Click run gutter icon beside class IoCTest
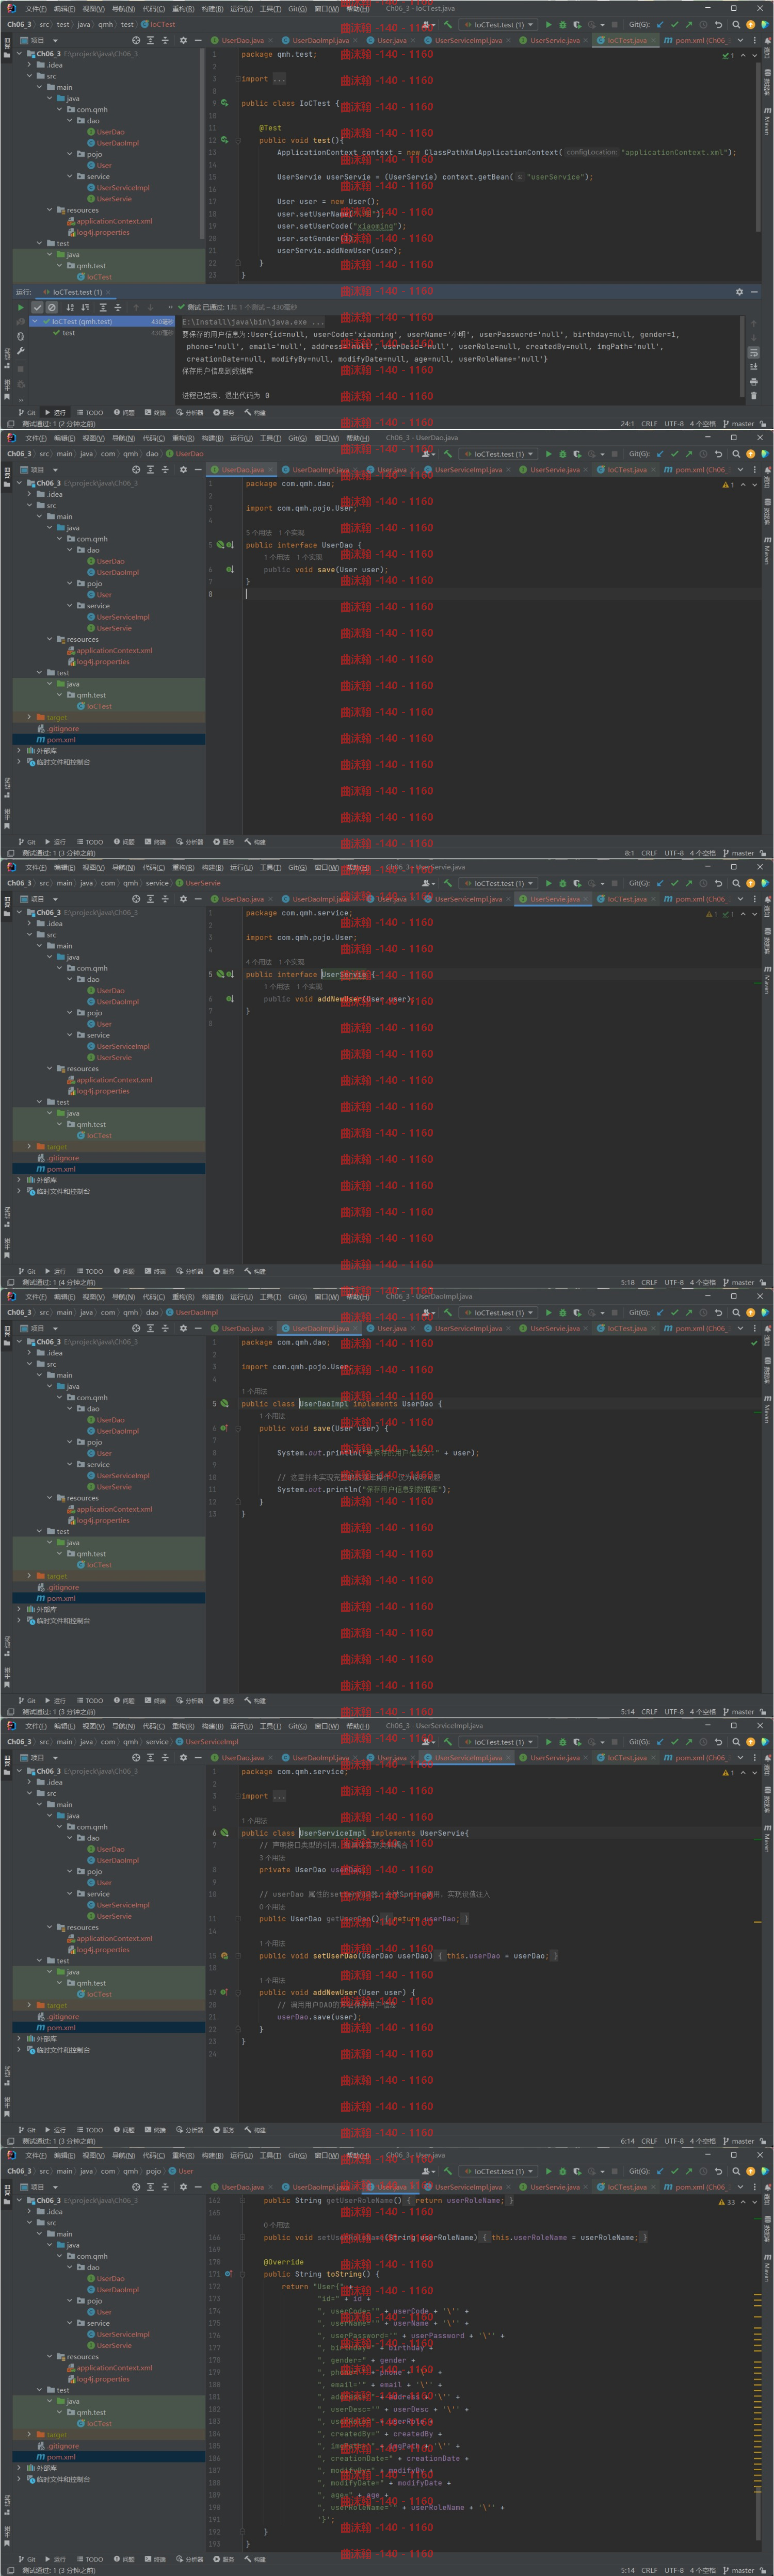The height and width of the screenshot is (2576, 774). click(224, 103)
